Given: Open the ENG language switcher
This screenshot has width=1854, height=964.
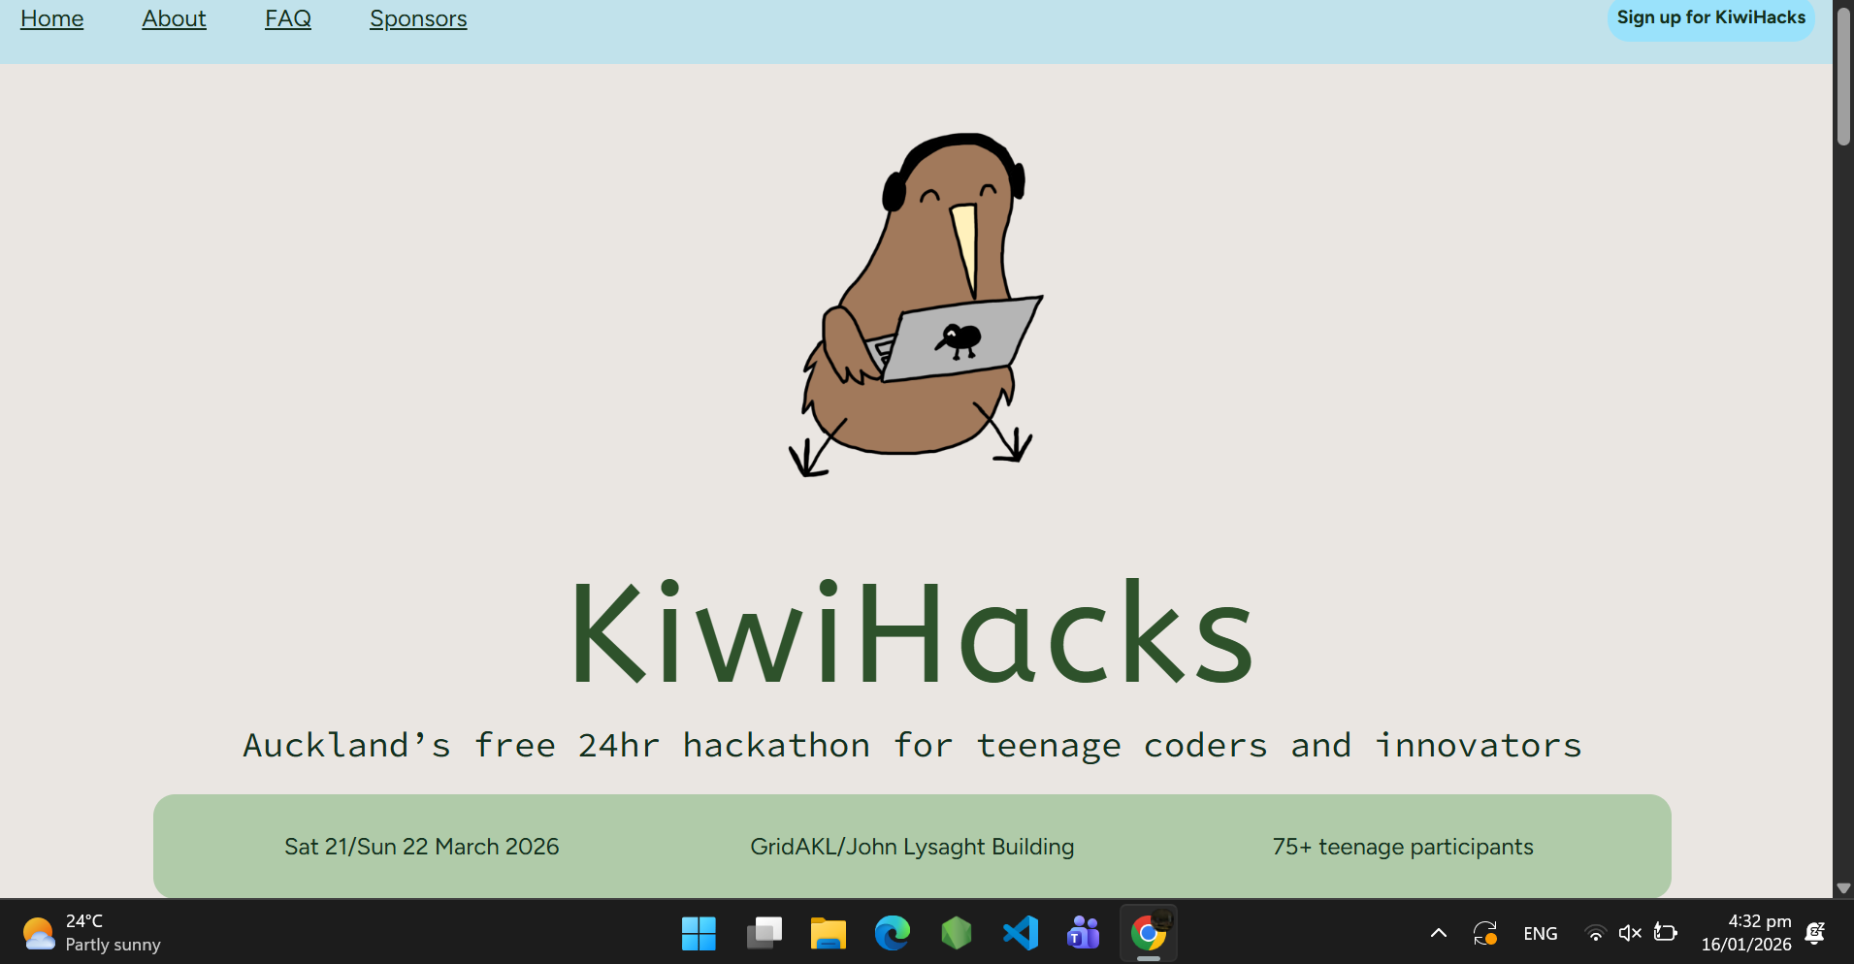Looking at the screenshot, I should (1540, 933).
